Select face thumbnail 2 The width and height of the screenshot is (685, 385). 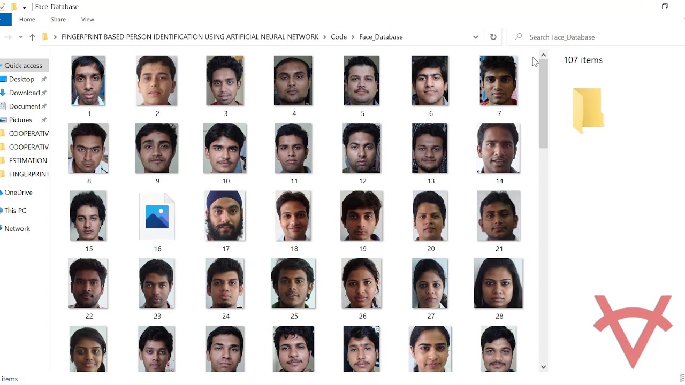pos(157,81)
